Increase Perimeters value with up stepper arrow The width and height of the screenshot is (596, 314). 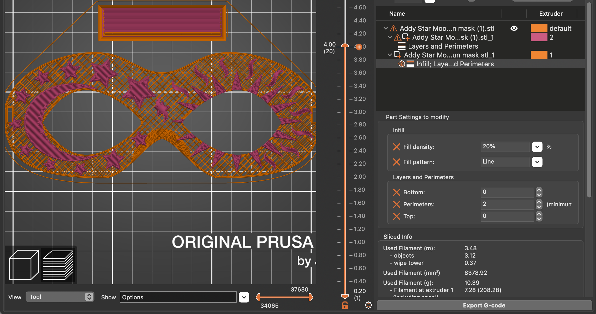click(539, 202)
